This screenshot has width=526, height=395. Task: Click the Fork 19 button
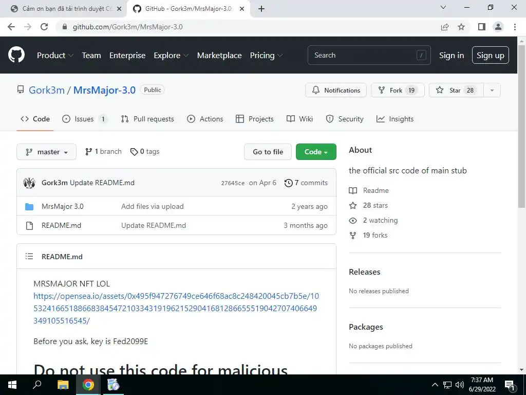tap(398, 91)
